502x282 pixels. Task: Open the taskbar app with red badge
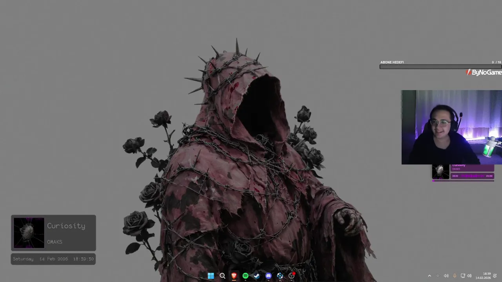pos(291,276)
